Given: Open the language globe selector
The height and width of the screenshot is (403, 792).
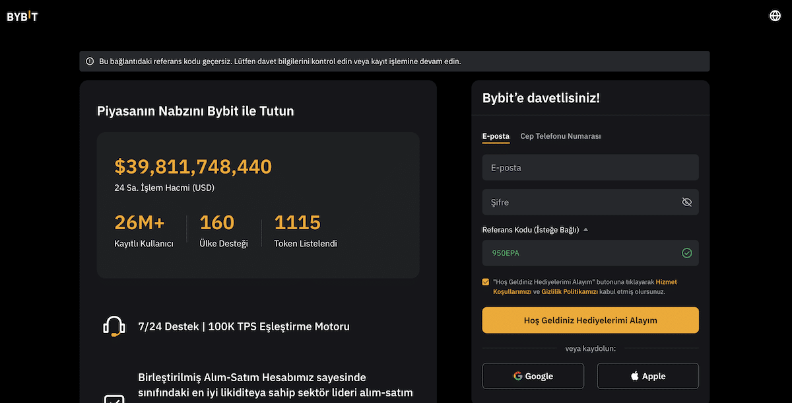Looking at the screenshot, I should 775,16.
